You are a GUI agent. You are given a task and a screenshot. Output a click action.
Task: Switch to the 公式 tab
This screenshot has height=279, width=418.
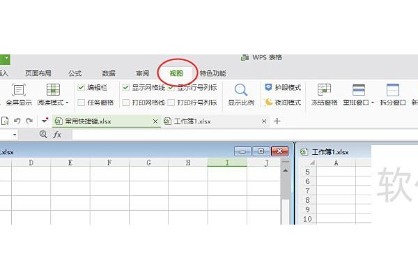pyautogui.click(x=75, y=73)
